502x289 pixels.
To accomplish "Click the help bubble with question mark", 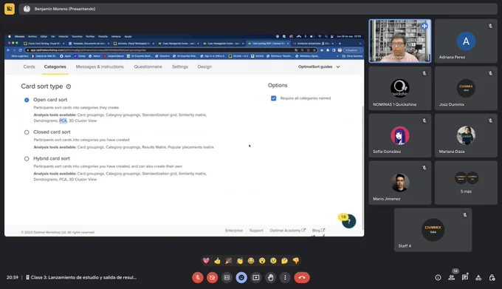I will click(348, 221).
